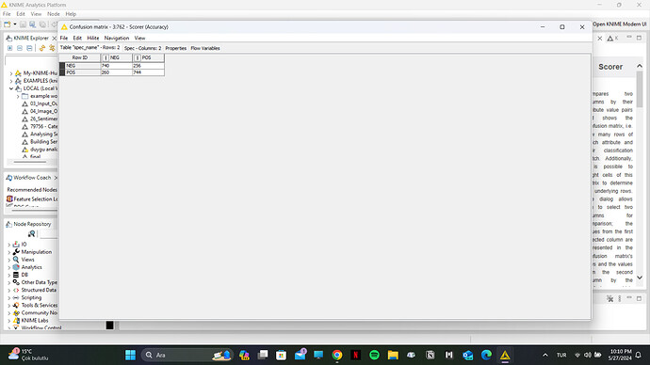This screenshot has height=365, width=650.
Task: Click the KNIME Labs category icon
Action: click(16, 320)
